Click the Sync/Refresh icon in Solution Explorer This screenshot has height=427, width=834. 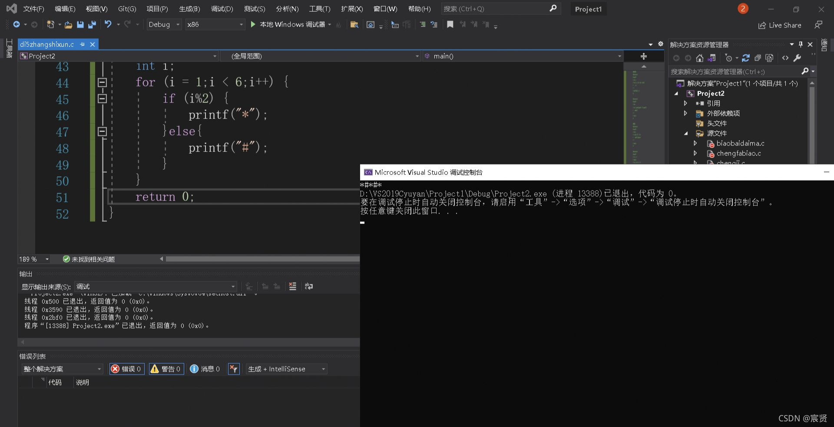746,58
